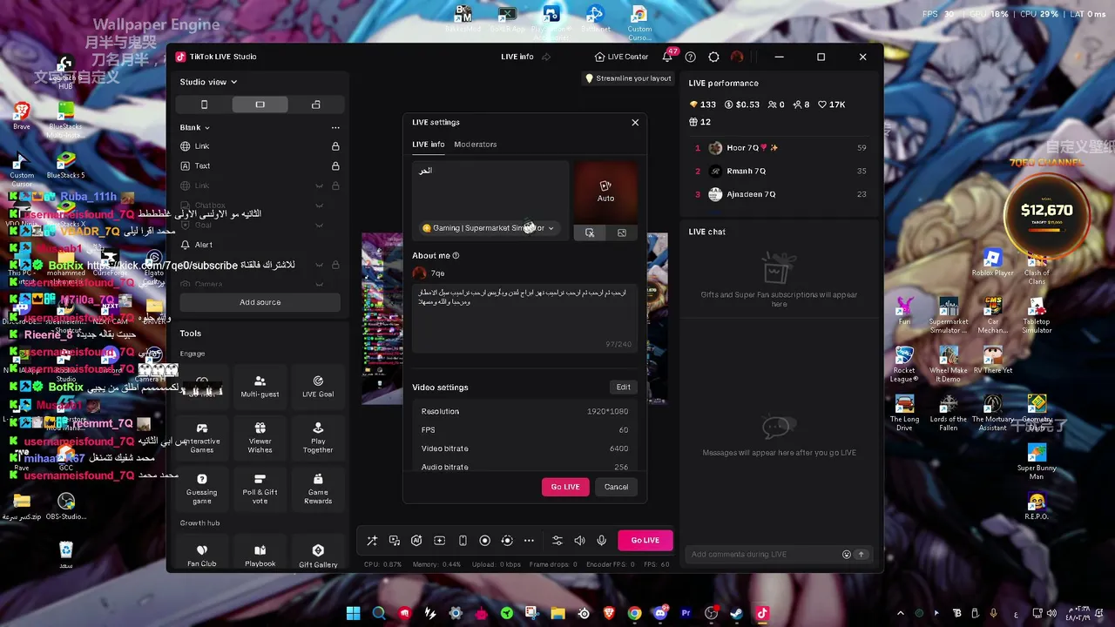Switch to dual-screen layout

tap(315, 104)
